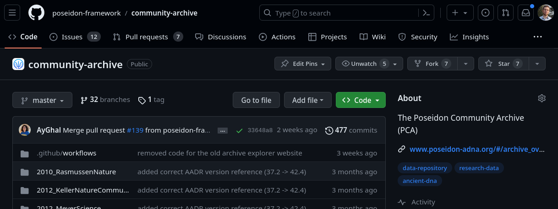Expand commit message details ellipsis

click(223, 130)
